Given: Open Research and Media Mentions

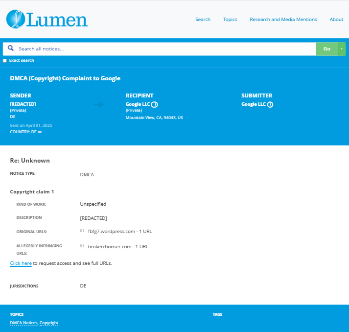Looking at the screenshot, I should point(283,20).
